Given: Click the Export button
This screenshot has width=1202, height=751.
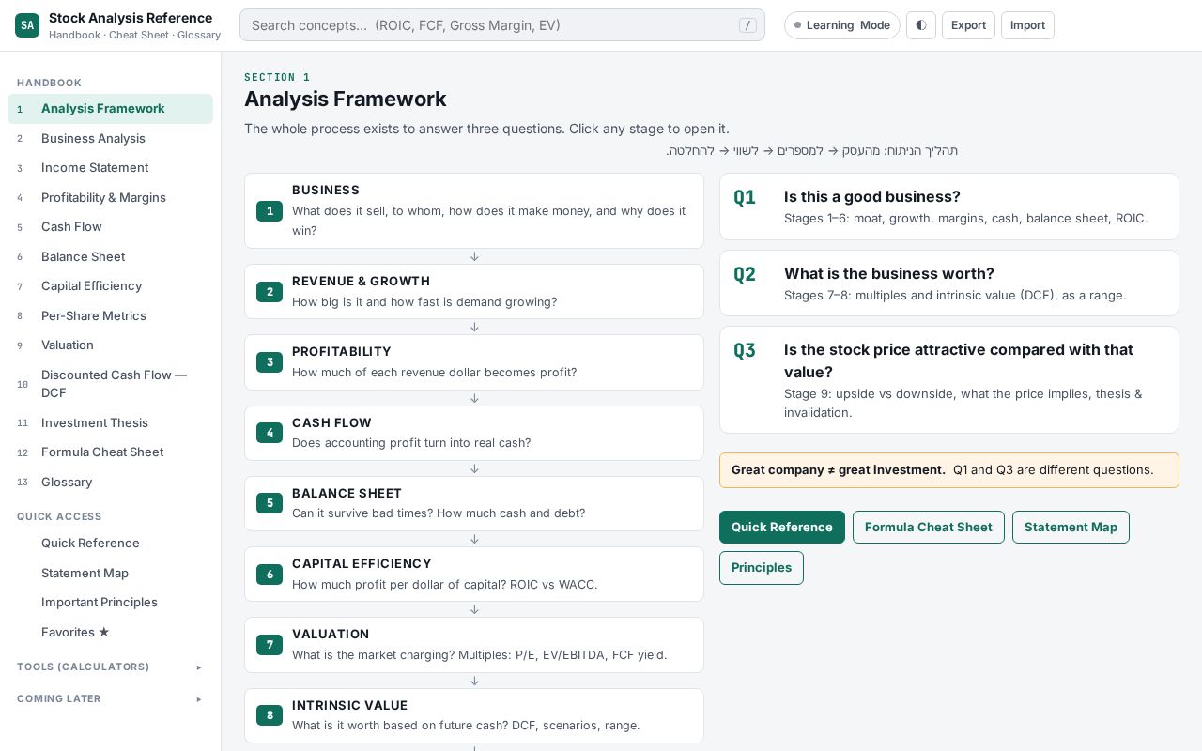Looking at the screenshot, I should pos(968,25).
